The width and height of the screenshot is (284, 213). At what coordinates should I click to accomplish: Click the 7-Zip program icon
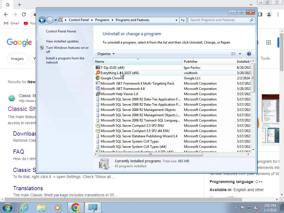[x=98, y=68]
